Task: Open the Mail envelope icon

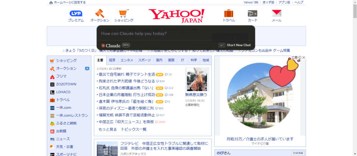Action: 276,14
